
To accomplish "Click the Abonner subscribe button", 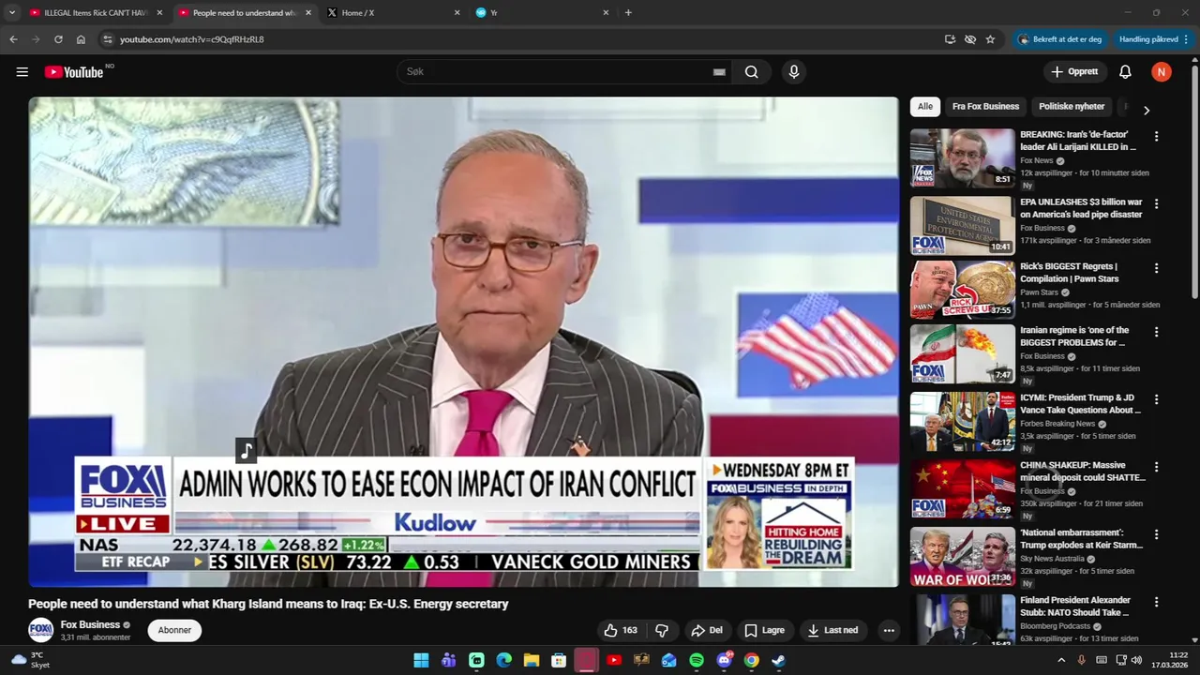I will [x=174, y=630].
